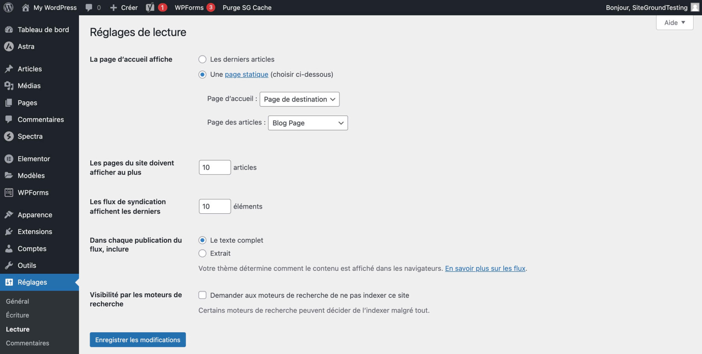The image size is (702, 354).
Task: Follow the page statique link
Action: tap(247, 75)
